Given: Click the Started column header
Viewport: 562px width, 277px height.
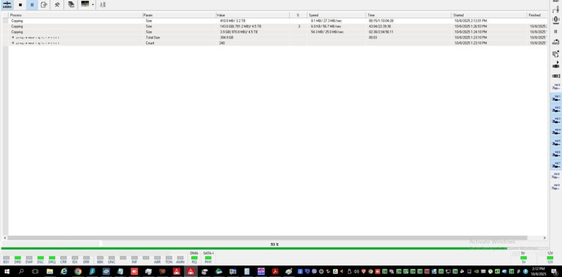Looking at the screenshot, I should [489, 15].
